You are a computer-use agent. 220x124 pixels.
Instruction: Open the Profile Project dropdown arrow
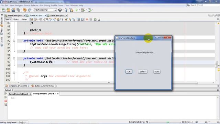coord(92,10)
